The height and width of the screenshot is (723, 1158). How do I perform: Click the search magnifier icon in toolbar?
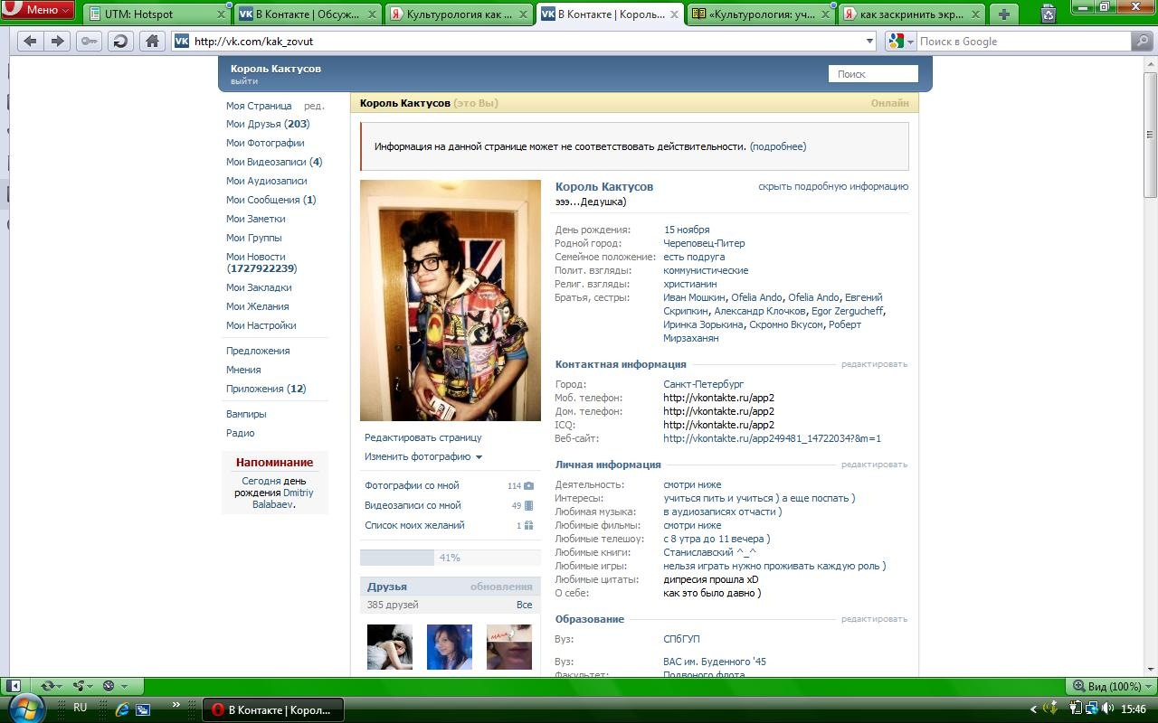pyautogui.click(x=1143, y=41)
